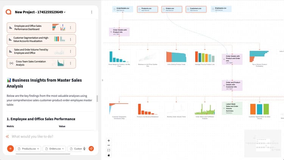Click the Metric column header
The image size is (284, 160).
[10, 126]
